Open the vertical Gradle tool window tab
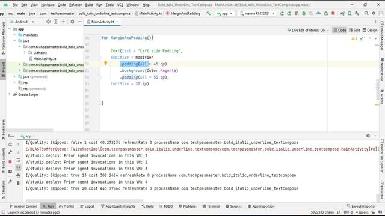This screenshot has width=385, height=216. click(382, 97)
